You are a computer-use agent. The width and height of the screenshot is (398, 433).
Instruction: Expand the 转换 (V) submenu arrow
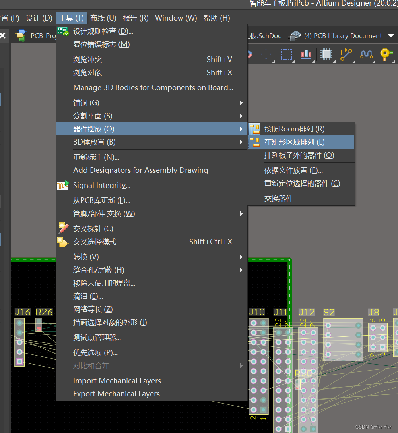tap(241, 257)
